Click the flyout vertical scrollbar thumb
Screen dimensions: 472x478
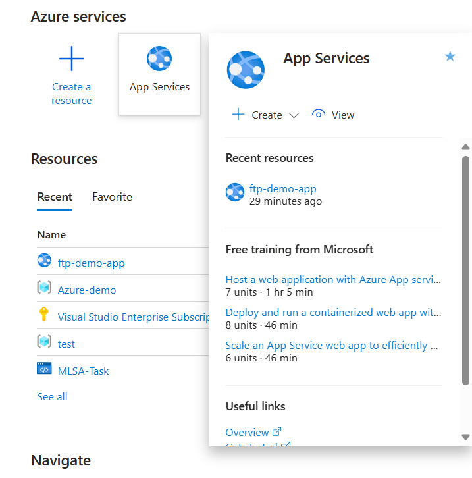[465, 271]
